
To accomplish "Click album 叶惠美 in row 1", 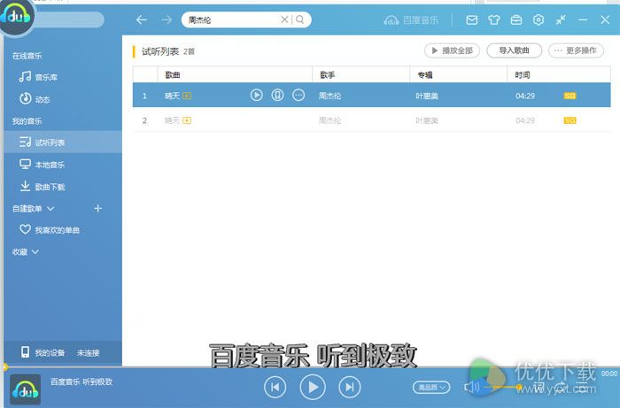I will point(427,96).
